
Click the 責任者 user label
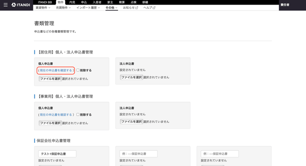click(x=285, y=5)
